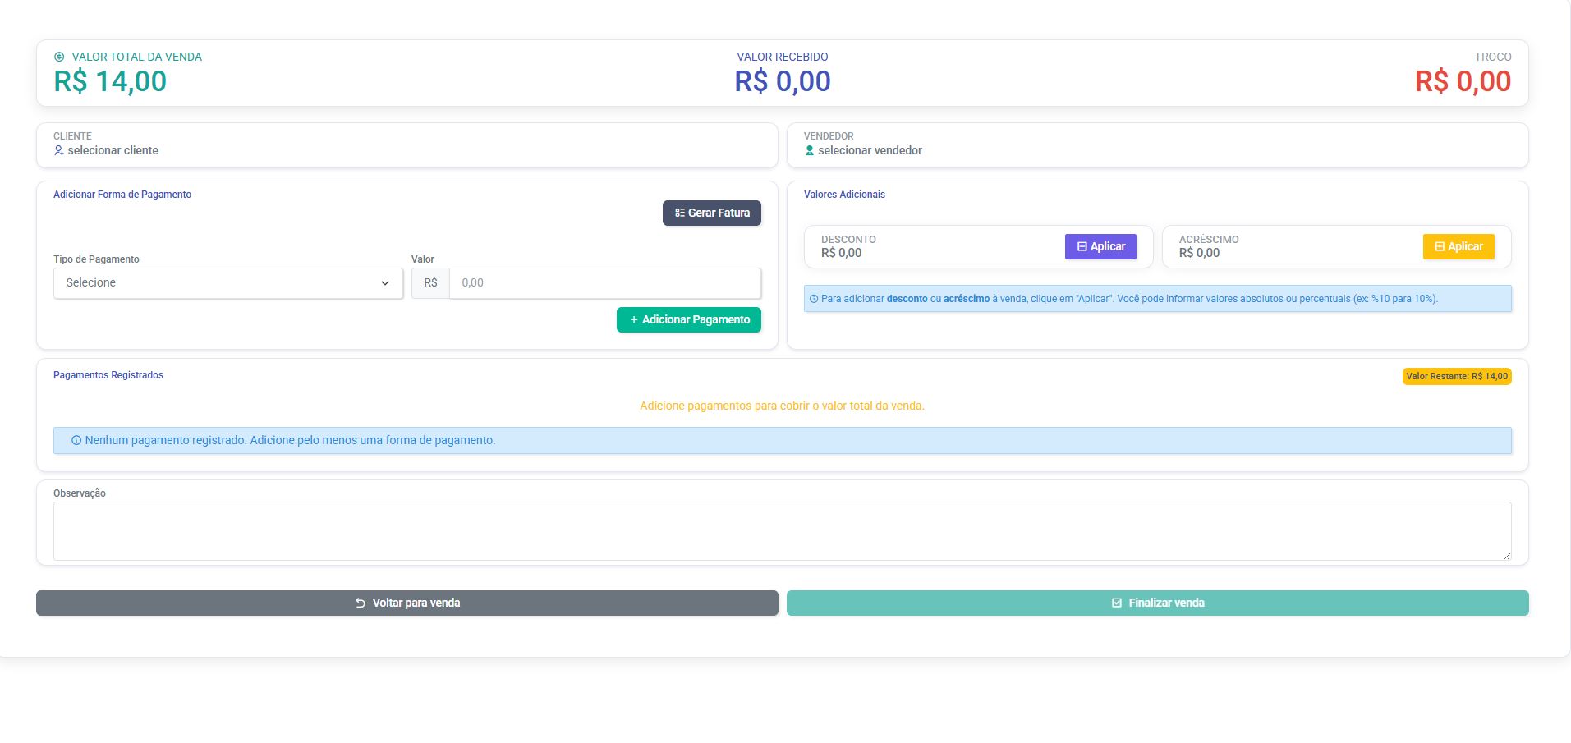Apply a discount using the purple Aplicar button
This screenshot has height=743, width=1571.
[1100, 247]
